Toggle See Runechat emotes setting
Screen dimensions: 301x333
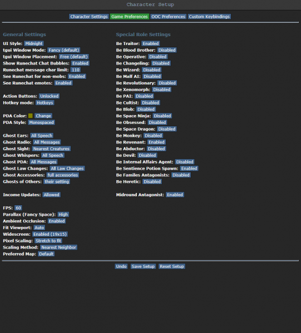63,83
